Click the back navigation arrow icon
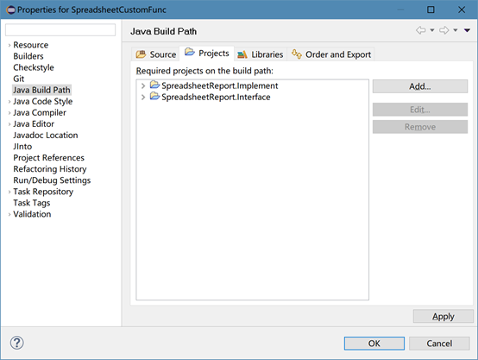Image resolution: width=478 pixels, height=360 pixels. pos(421,30)
